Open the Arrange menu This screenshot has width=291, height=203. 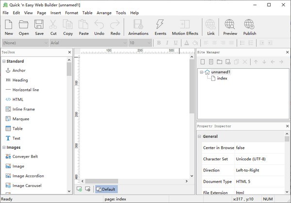coord(104,13)
